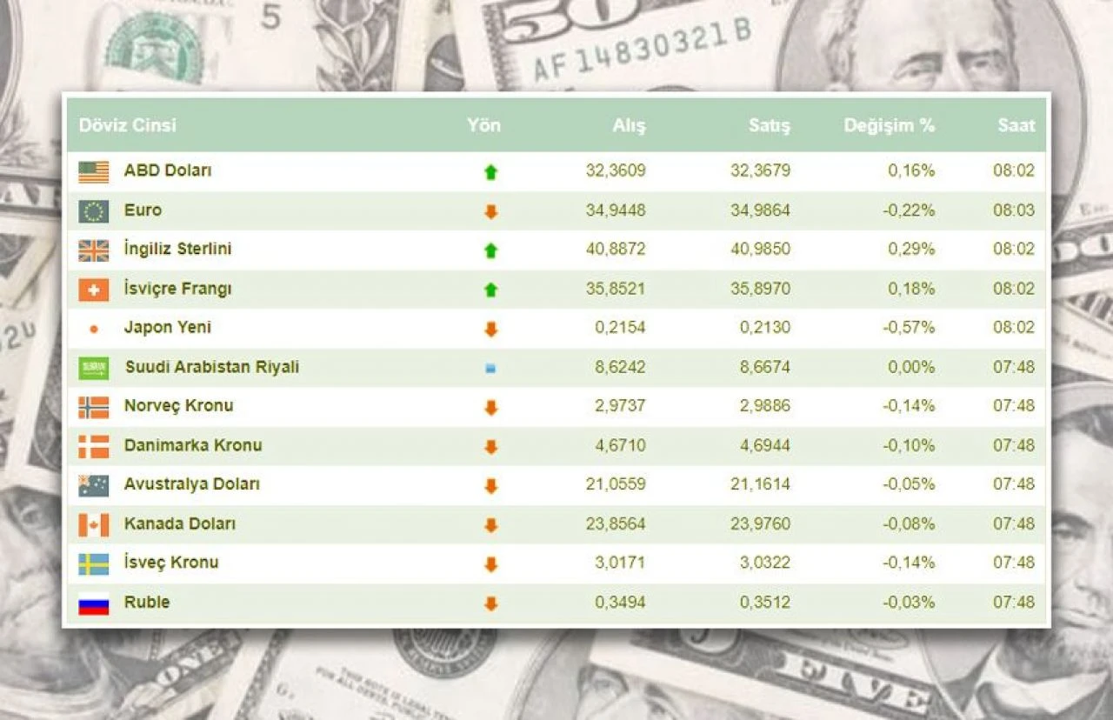Click the Yön header label
This screenshot has height=720, width=1113.
(x=483, y=125)
